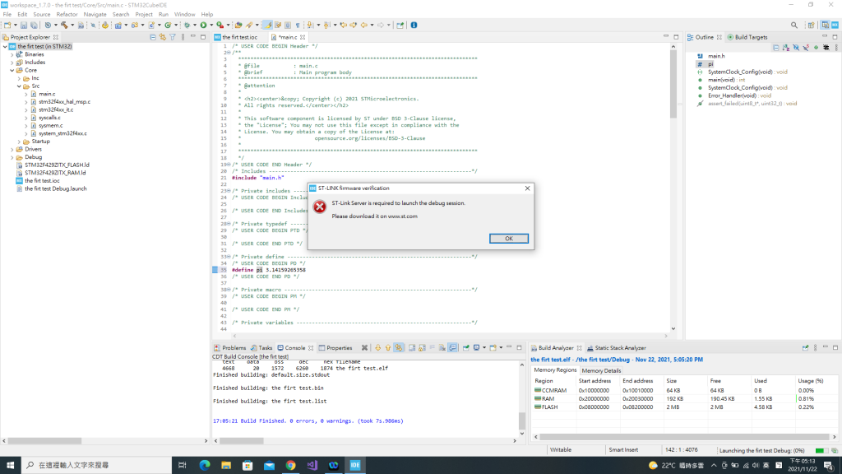Click the flashlight Search toolbar icon
Viewport: 842px width, 474px height.
(249, 26)
